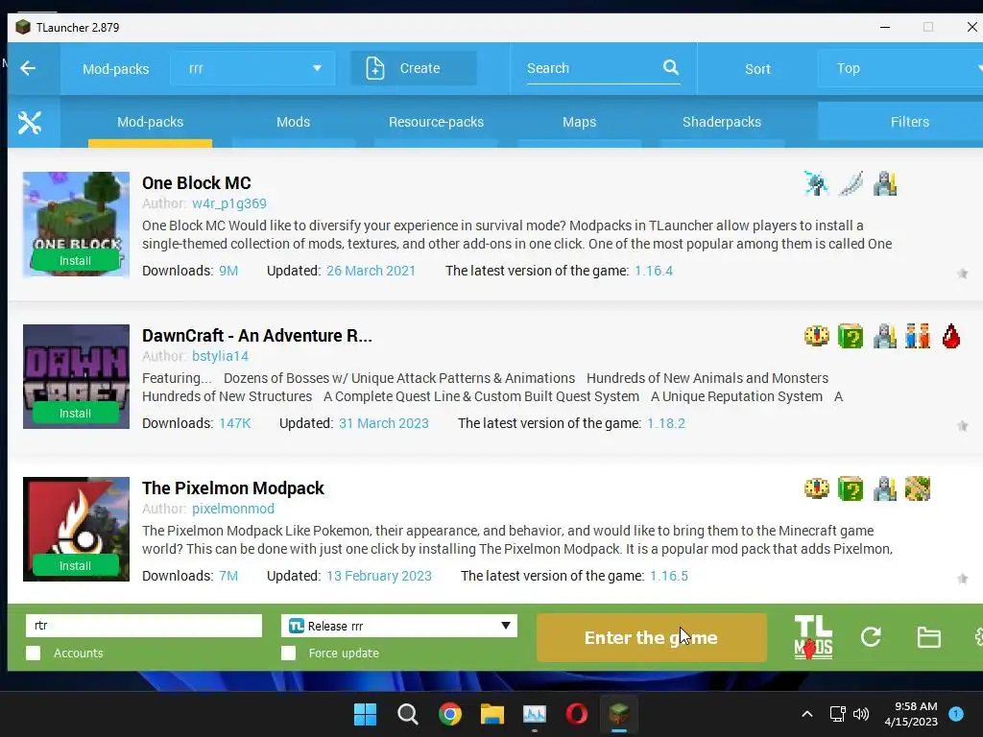This screenshot has height=737, width=983.
Task: Open the Windows Start menu
Action: [x=365, y=714]
